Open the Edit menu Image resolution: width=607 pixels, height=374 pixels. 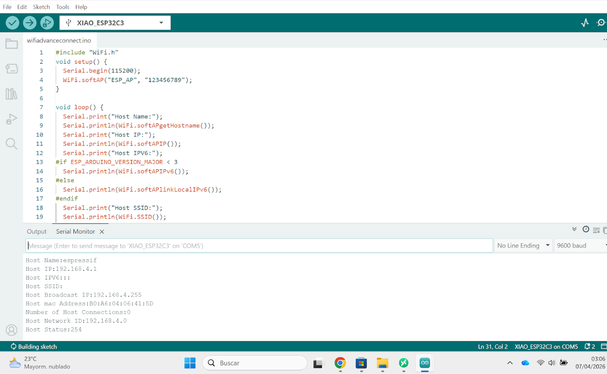pyautogui.click(x=22, y=7)
